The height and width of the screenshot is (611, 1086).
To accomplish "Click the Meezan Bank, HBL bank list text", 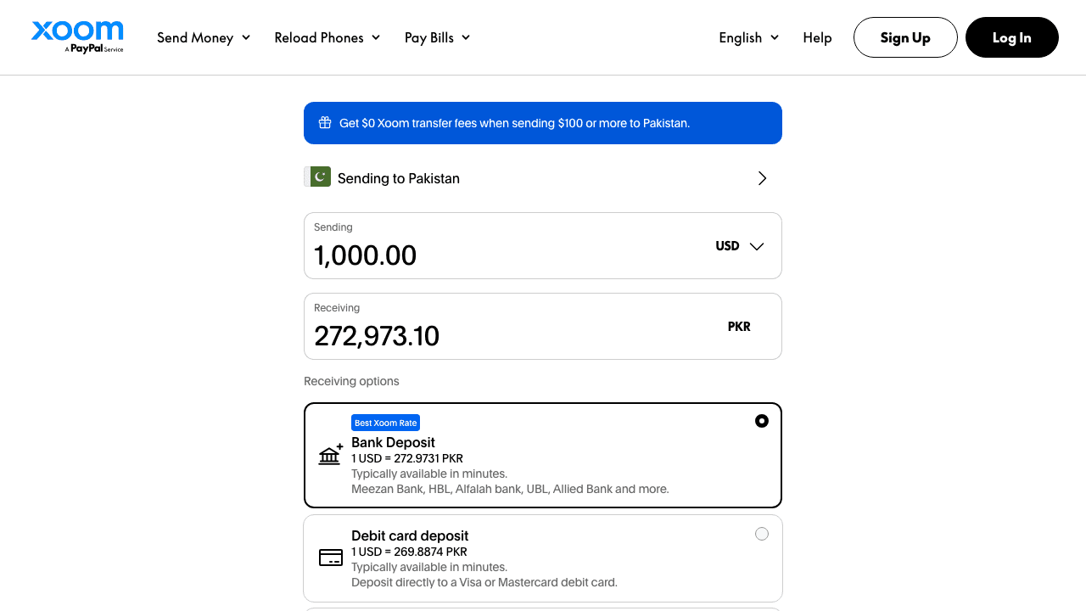I will click(x=510, y=489).
